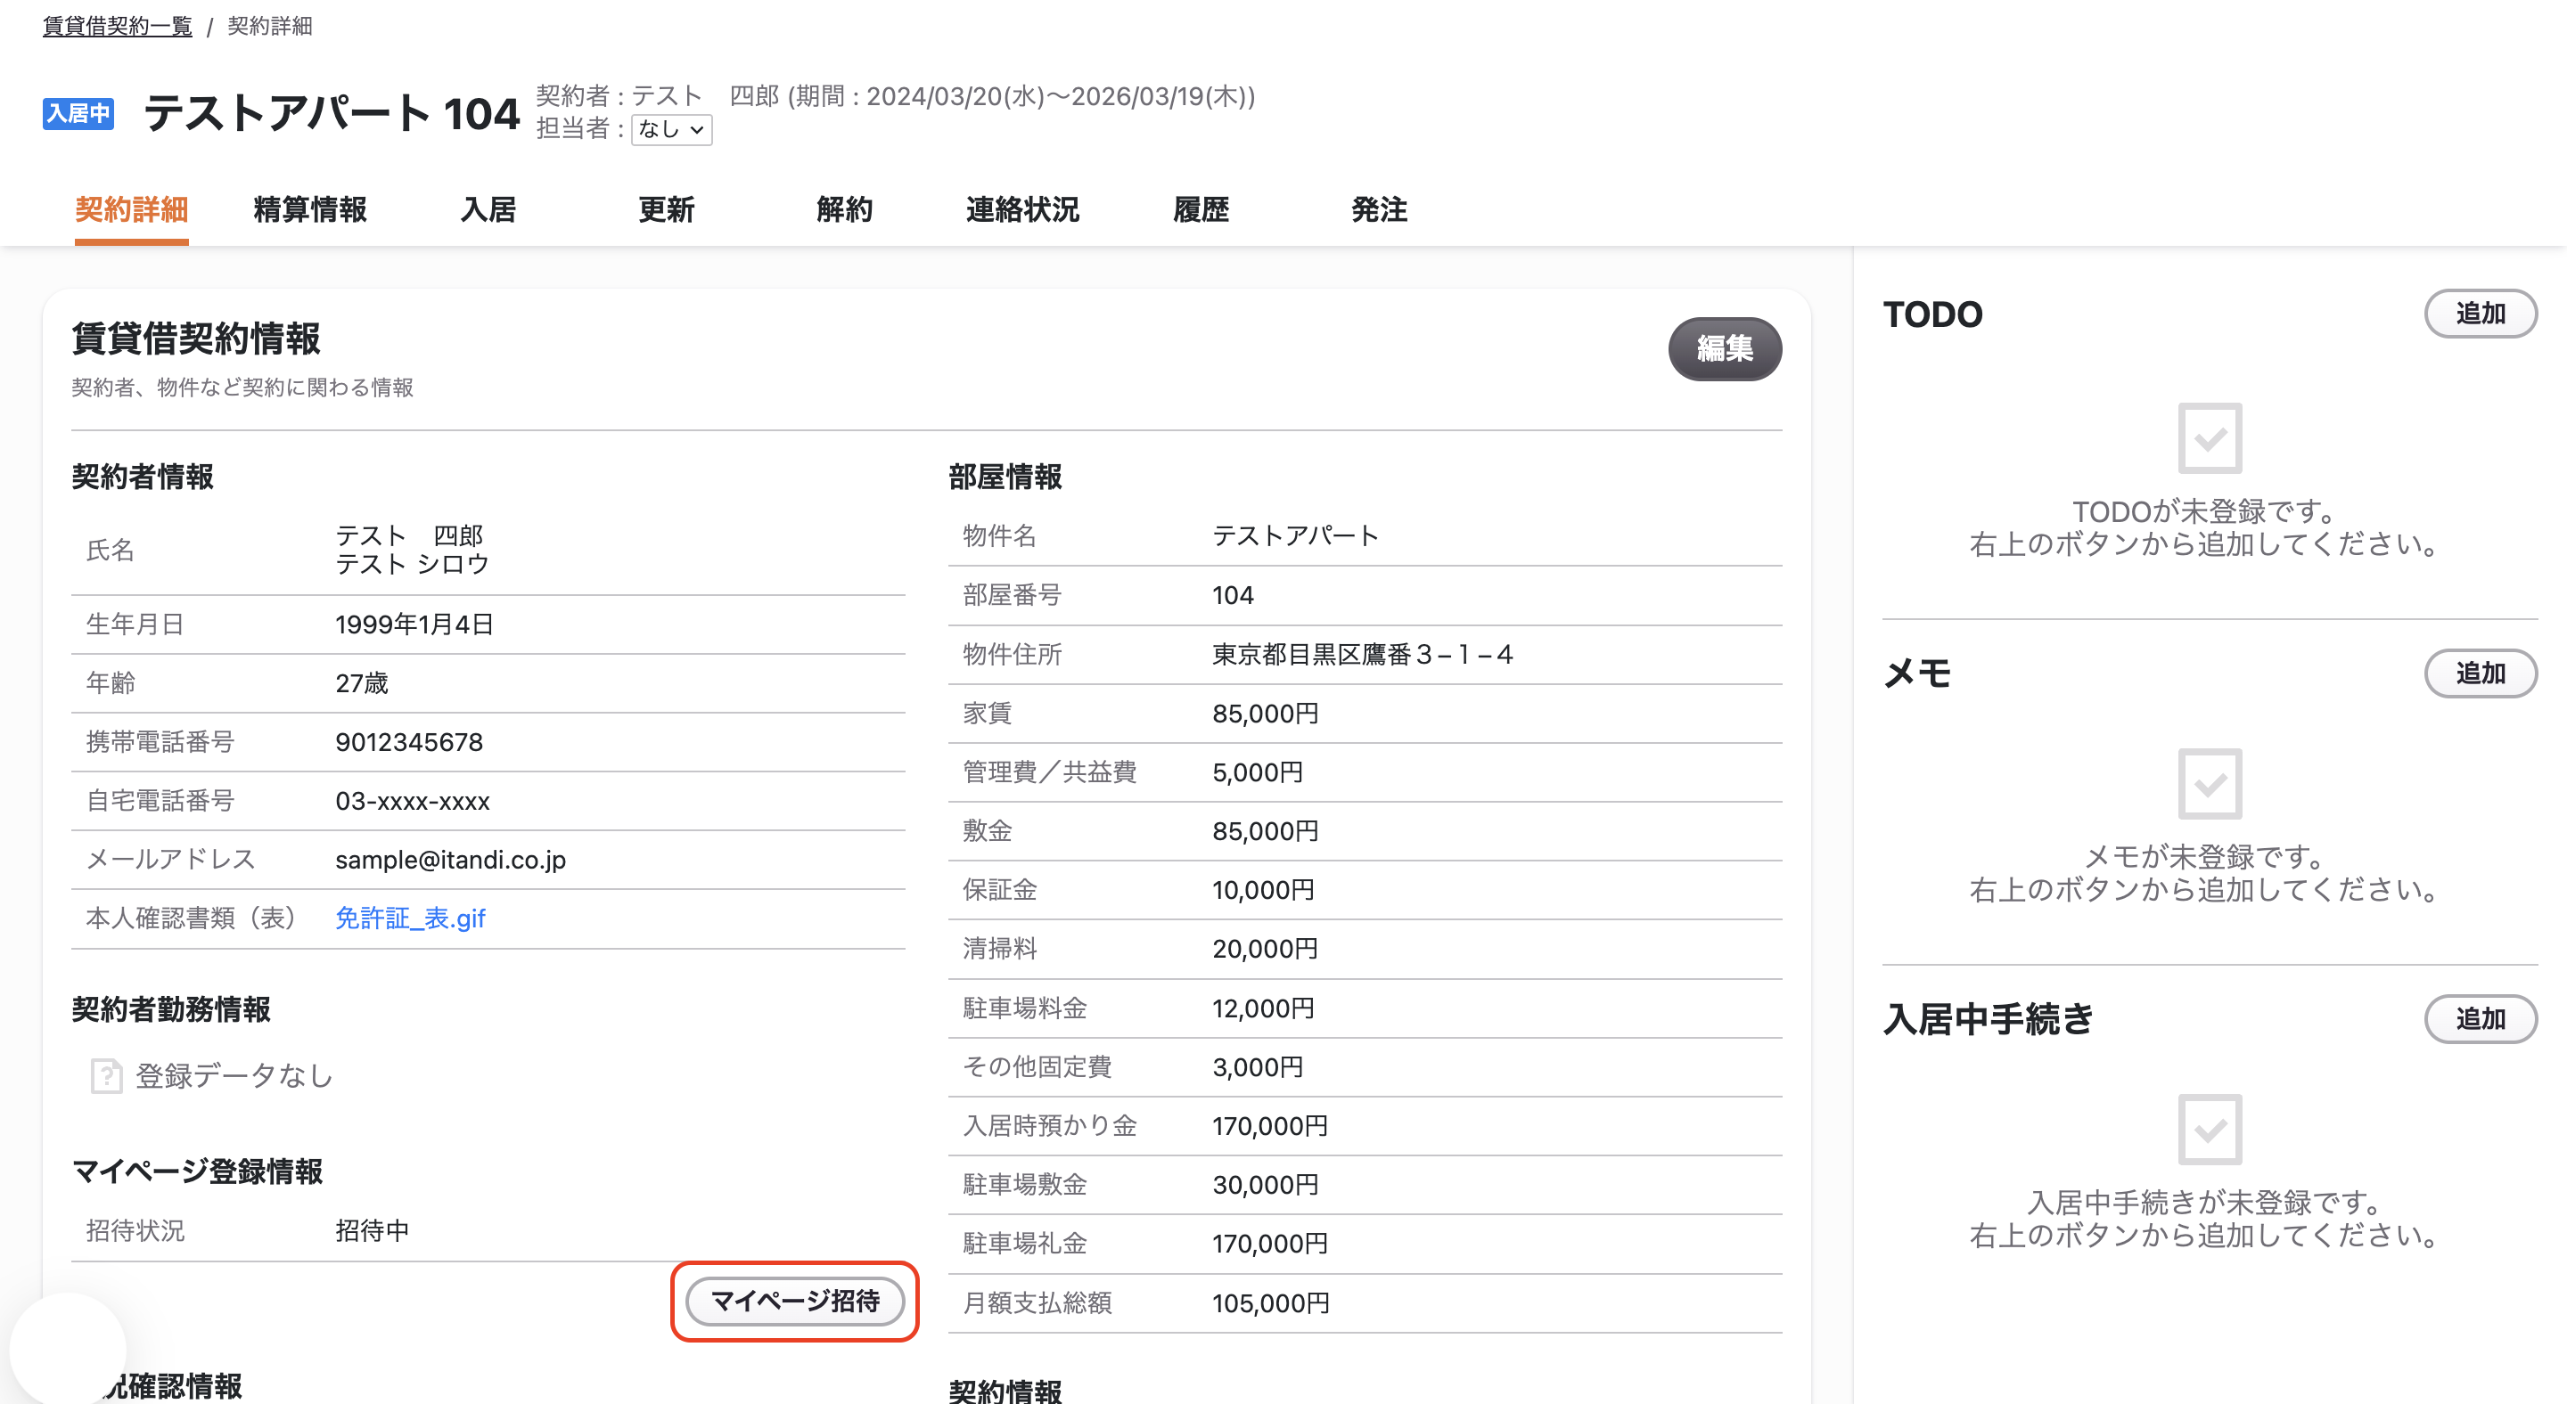Screen dimensions: 2567x1404
Task: Click the checkmark placeholder icon under 入居中手続き
Action: click(2210, 1130)
